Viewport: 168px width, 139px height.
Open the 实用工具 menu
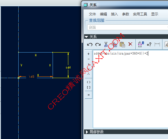point(140,14)
